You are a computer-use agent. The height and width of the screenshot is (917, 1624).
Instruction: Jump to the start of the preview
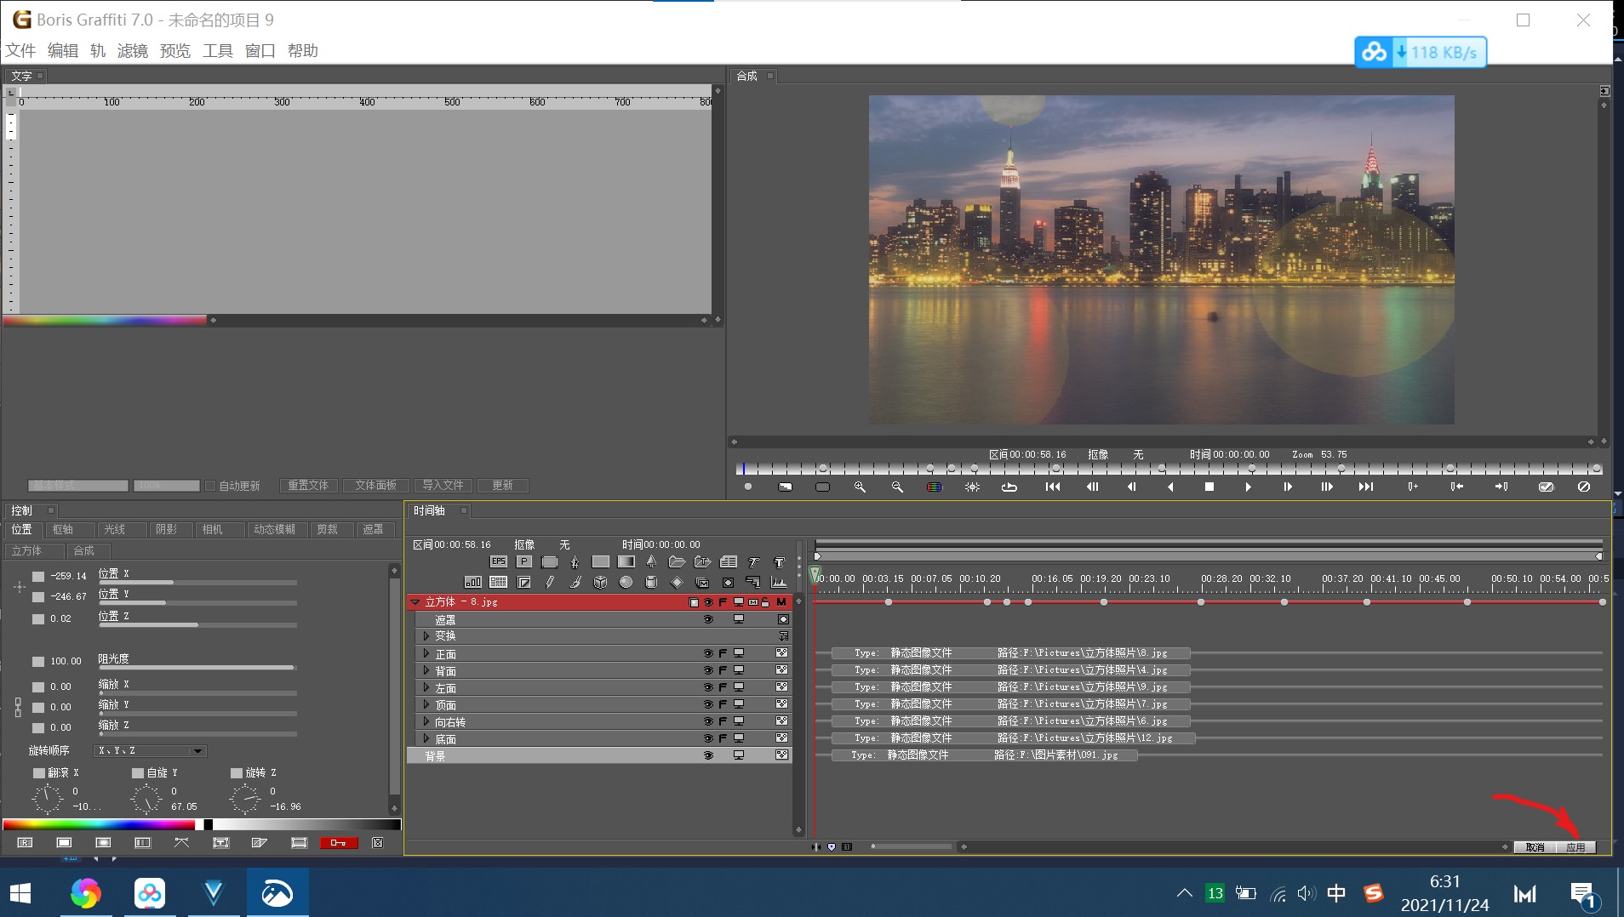1053,487
